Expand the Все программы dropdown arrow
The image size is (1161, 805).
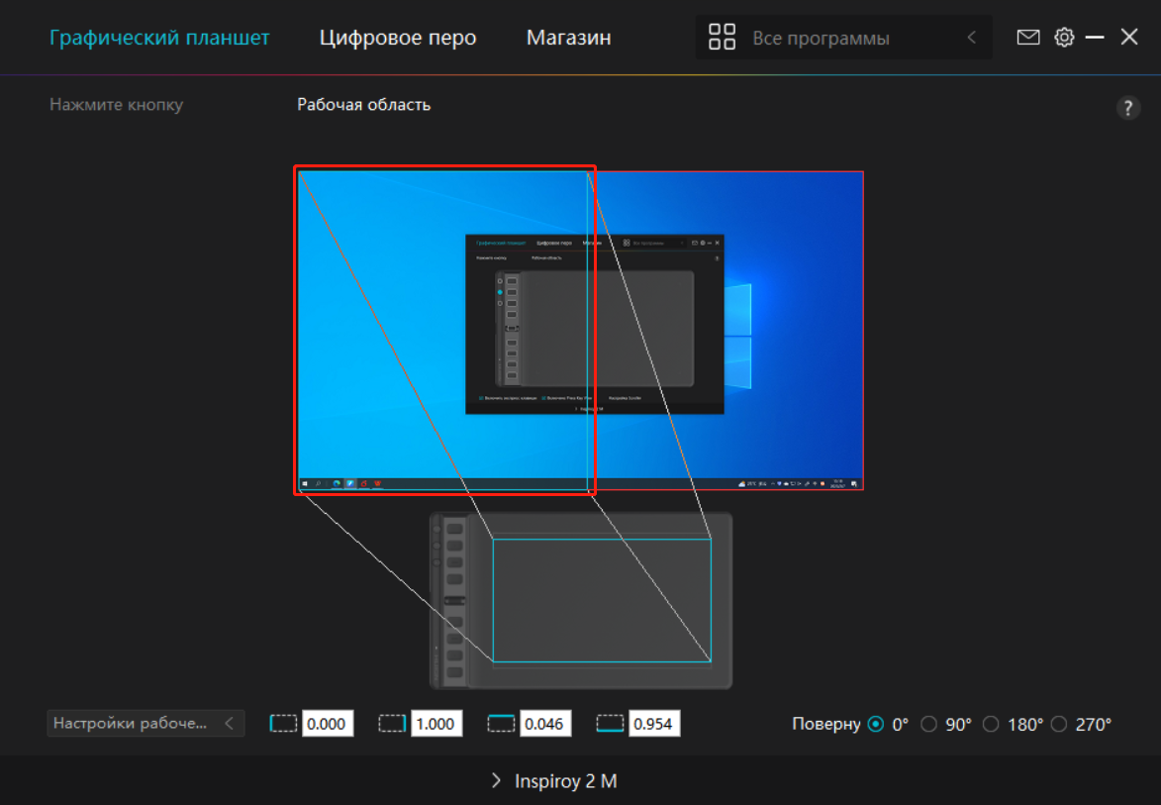971,38
